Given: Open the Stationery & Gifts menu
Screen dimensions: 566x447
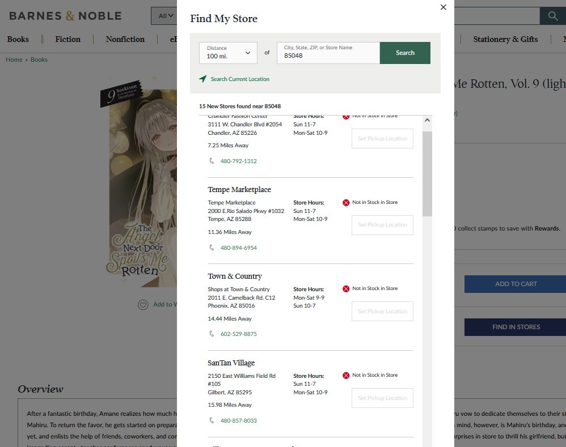Looking at the screenshot, I should coord(505,39).
